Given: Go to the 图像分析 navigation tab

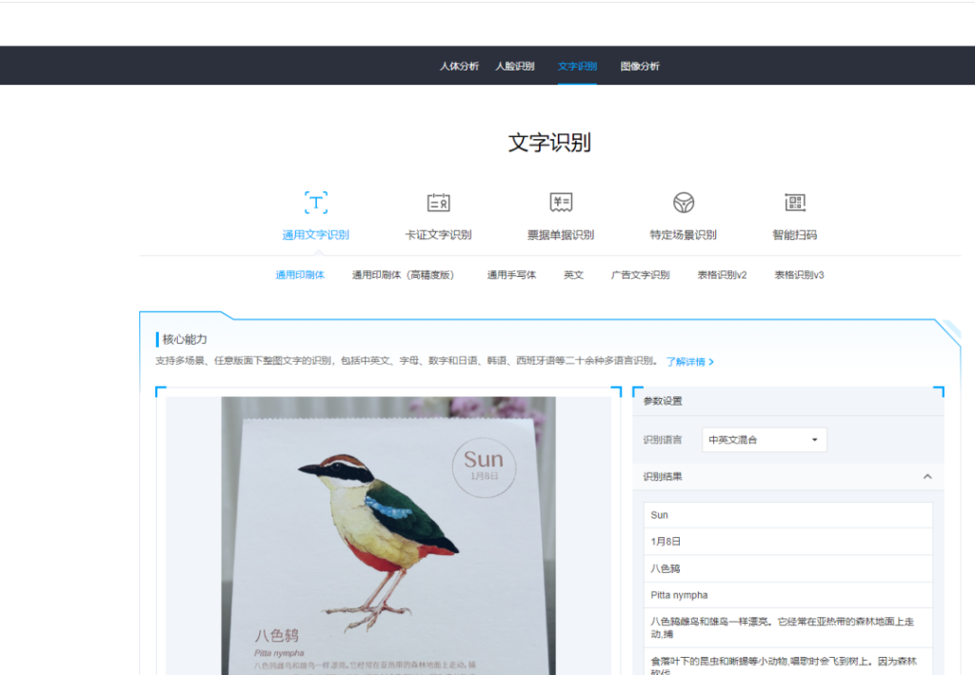Looking at the screenshot, I should click(x=640, y=67).
